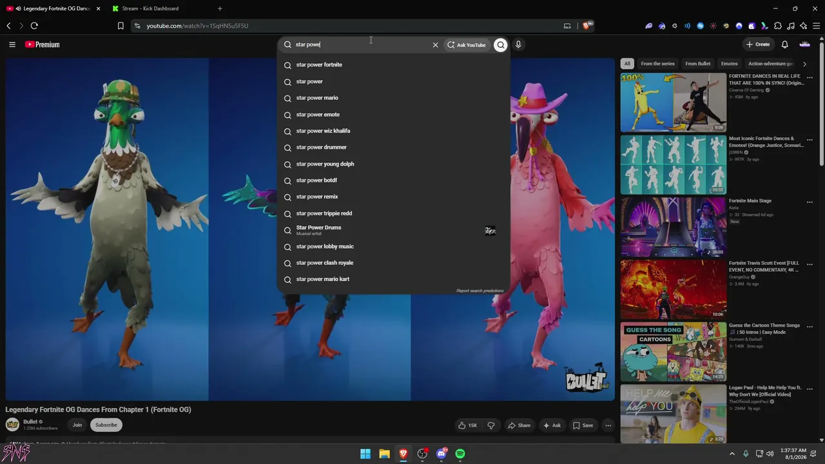Viewport: 825px width, 464px height.
Task: Choose suggestion 'star power fortnite'
Action: click(x=393, y=65)
